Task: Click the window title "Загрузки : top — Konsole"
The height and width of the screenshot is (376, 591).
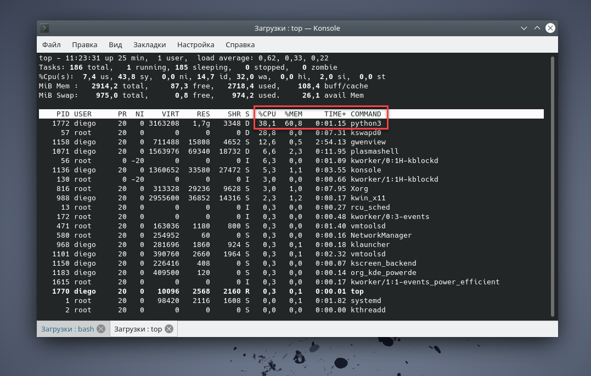Action: (297, 29)
